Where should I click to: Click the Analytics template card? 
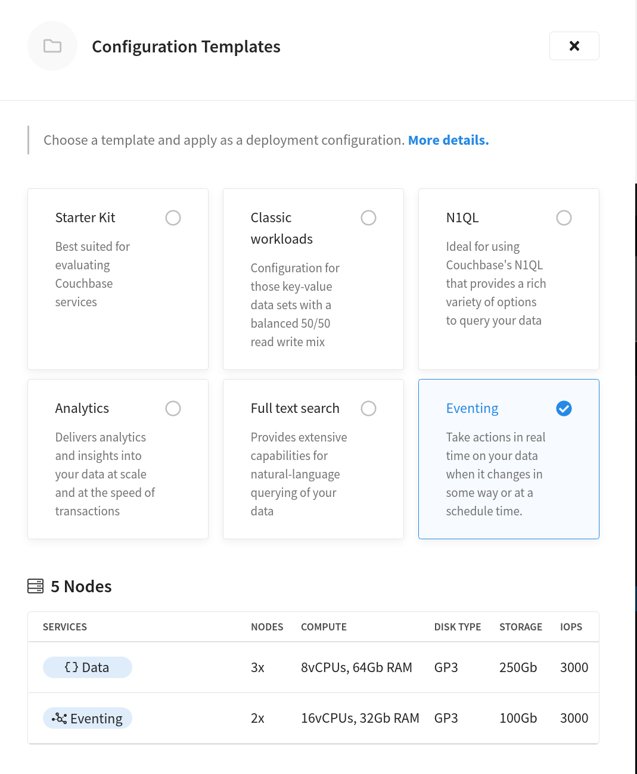coord(117,471)
